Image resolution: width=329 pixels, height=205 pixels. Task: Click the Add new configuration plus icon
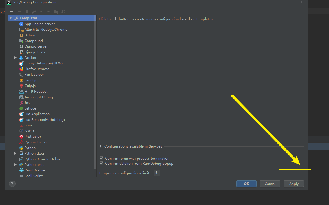(12, 12)
